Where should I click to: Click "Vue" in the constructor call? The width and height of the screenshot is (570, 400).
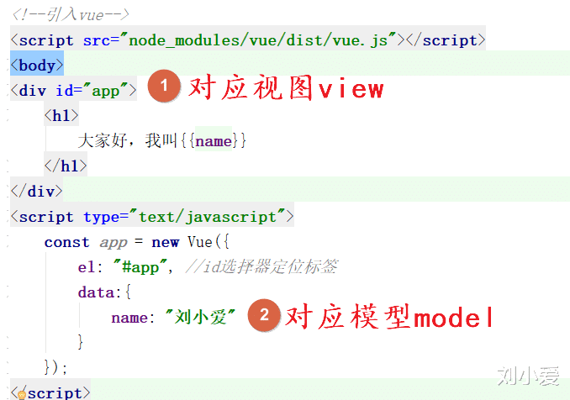(x=200, y=242)
